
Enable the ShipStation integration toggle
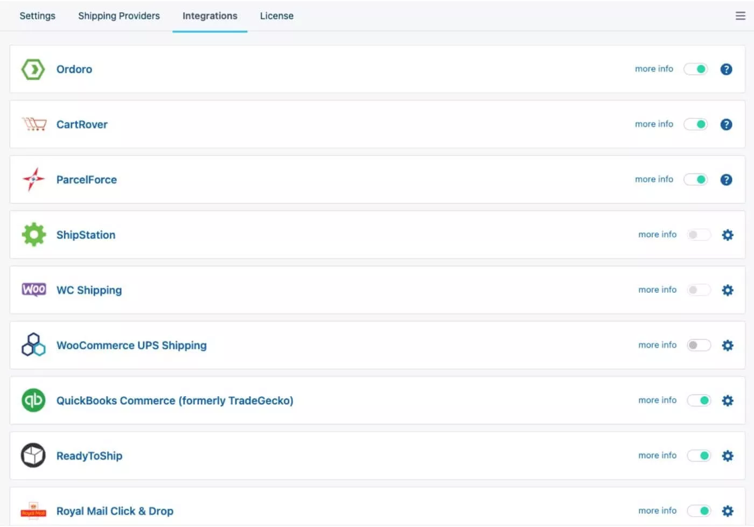699,235
